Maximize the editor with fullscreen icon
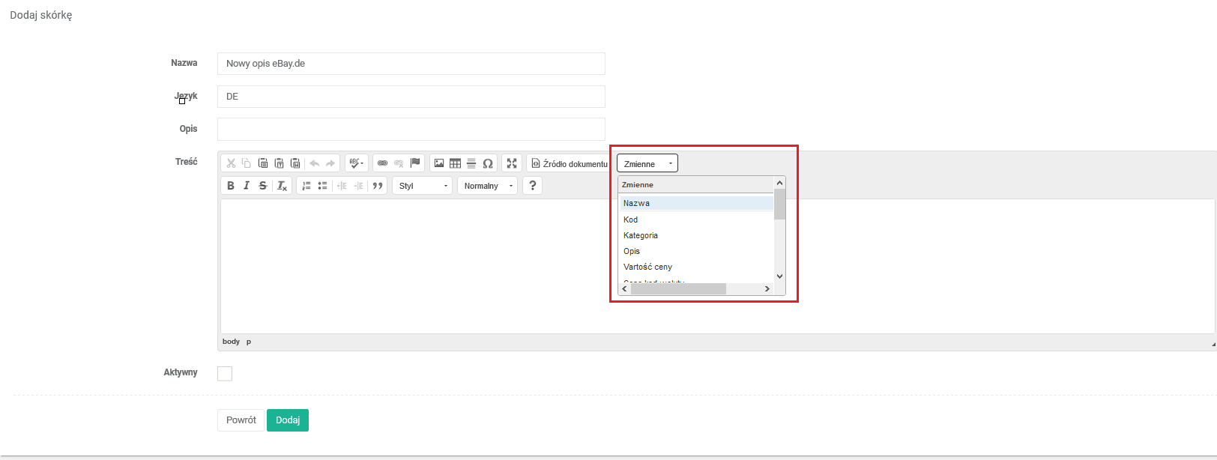This screenshot has width=1217, height=460. [512, 163]
